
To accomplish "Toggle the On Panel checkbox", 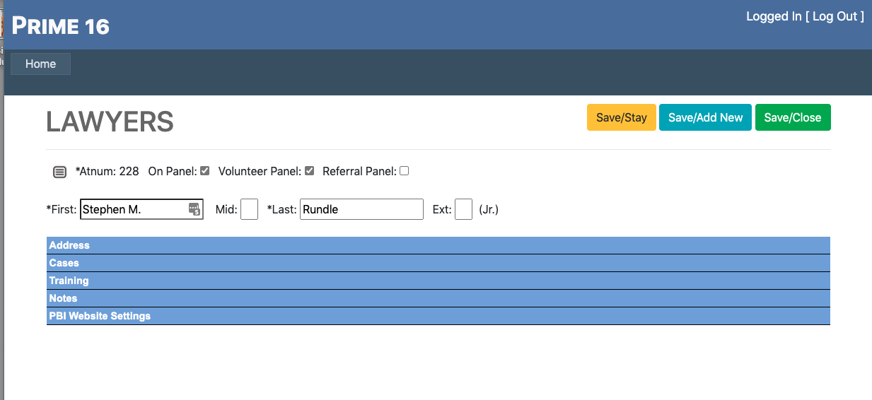I will (x=205, y=171).
